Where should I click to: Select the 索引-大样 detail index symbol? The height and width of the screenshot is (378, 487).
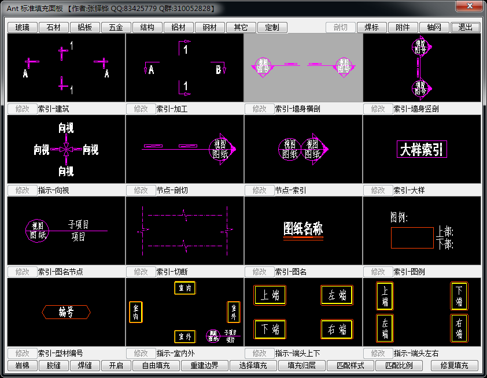[x=422, y=150]
